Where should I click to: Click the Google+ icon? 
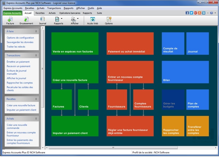pos(195,13)
